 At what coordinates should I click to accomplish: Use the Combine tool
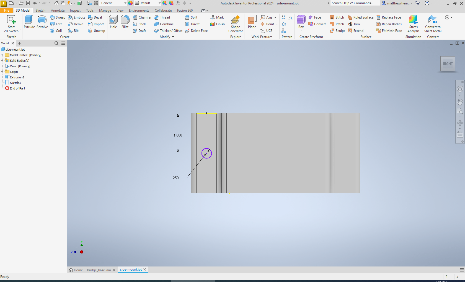coord(164,24)
